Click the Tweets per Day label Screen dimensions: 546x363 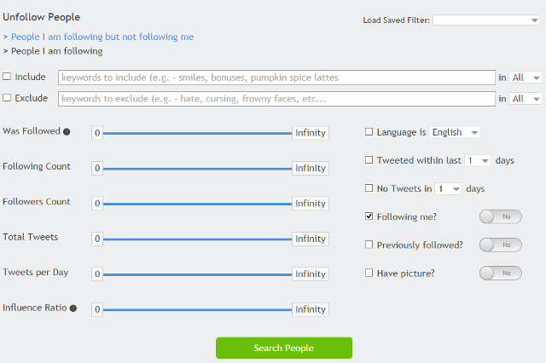coord(36,273)
